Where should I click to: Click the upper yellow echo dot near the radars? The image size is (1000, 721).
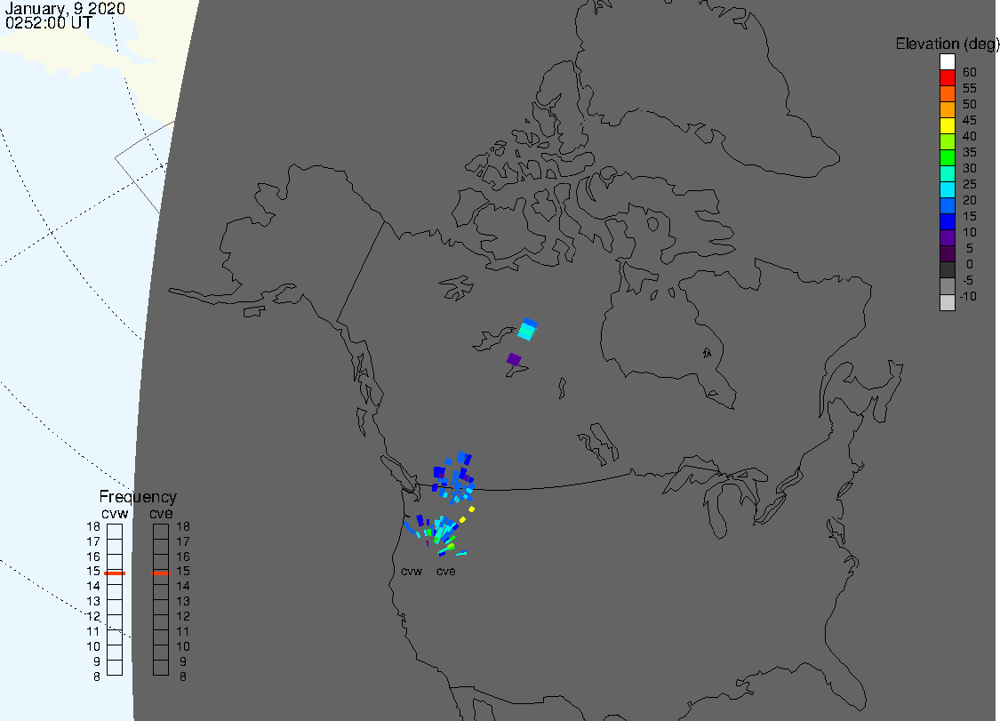[x=472, y=509]
